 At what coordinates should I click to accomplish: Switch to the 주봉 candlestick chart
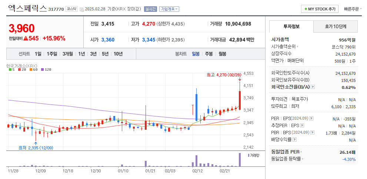pos(209,54)
